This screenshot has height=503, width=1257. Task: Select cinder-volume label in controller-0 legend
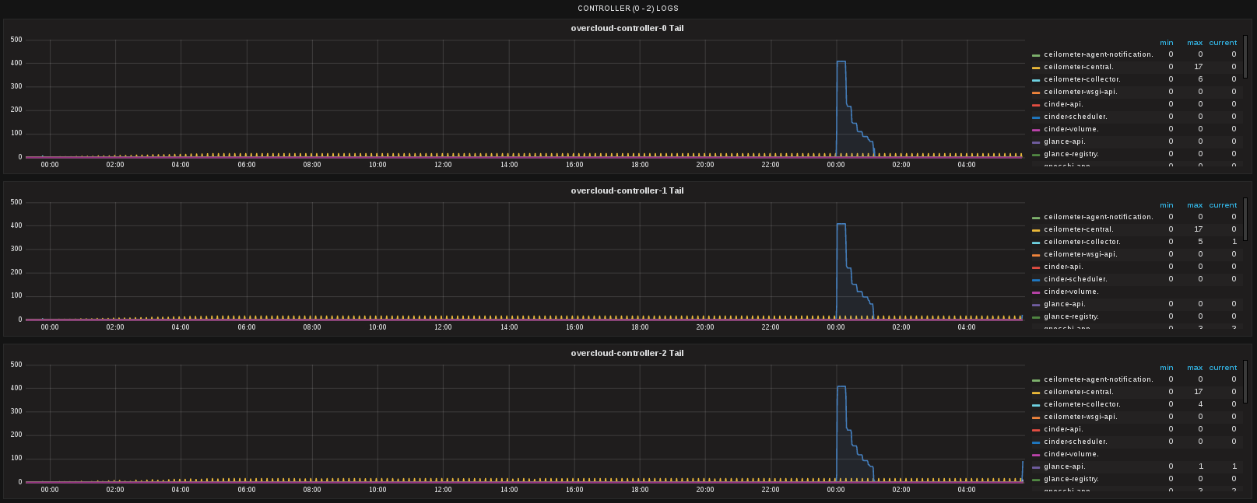pyautogui.click(x=1071, y=129)
